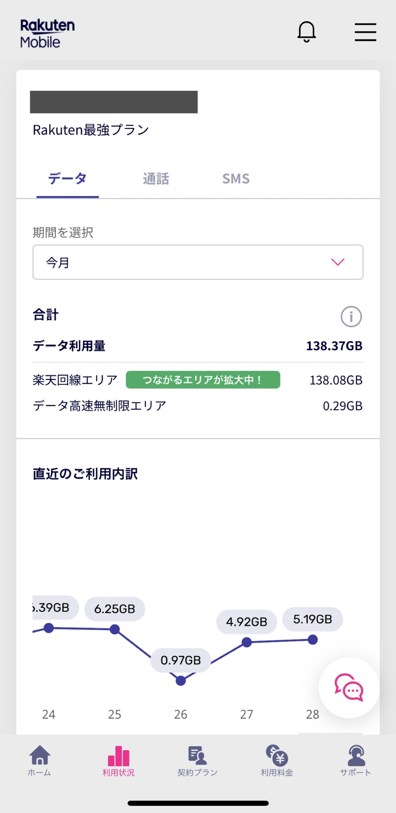Screen dimensions: 396x813
Task: Open the chat support bubble
Action: click(349, 688)
